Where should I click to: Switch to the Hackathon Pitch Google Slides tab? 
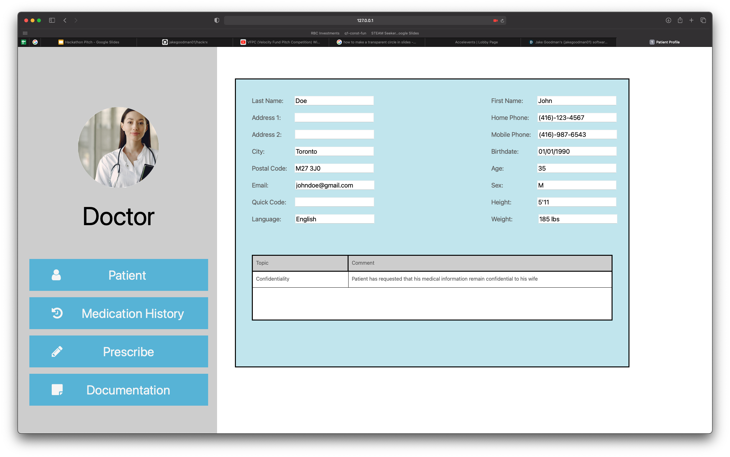(89, 42)
